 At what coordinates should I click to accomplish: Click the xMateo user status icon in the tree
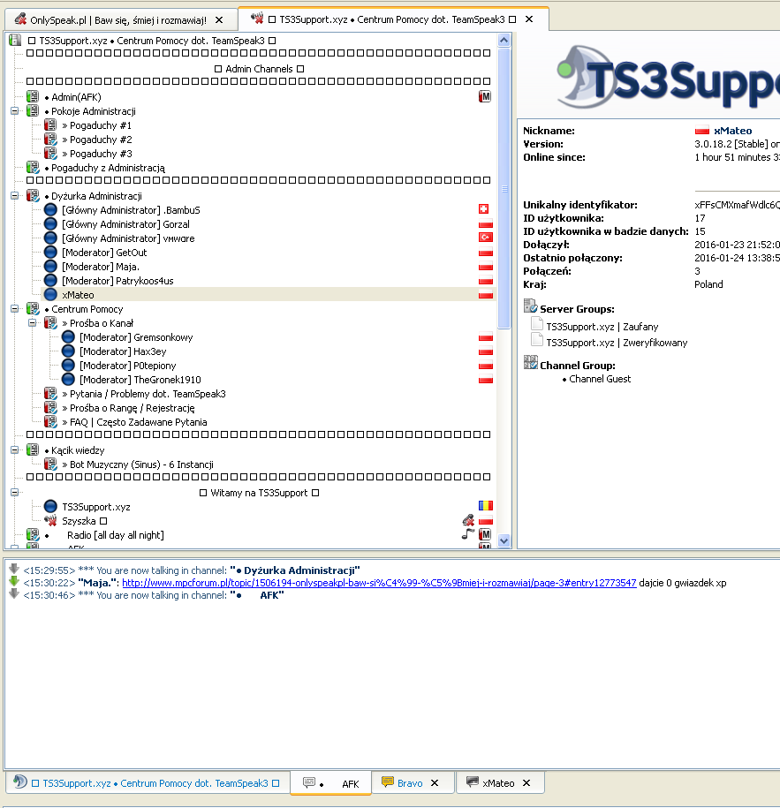pyautogui.click(x=50, y=295)
